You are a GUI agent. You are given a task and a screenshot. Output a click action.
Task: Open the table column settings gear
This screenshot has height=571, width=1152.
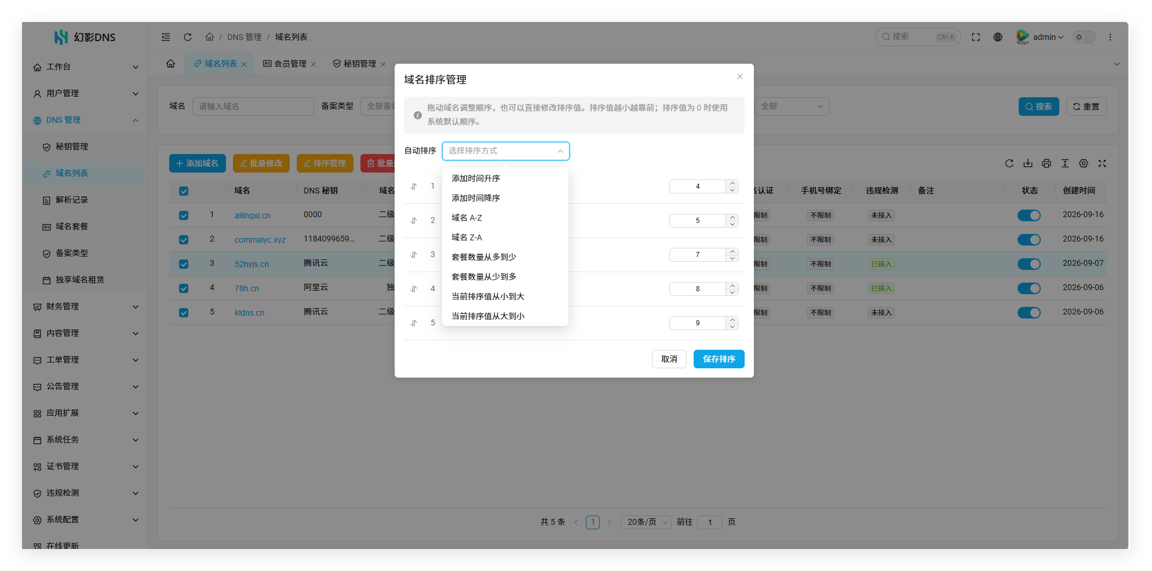coord(1084,163)
